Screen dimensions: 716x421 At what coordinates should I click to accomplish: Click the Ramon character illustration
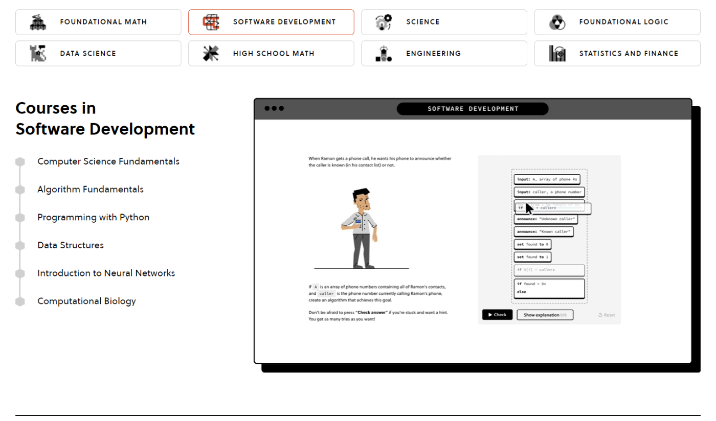(x=361, y=228)
